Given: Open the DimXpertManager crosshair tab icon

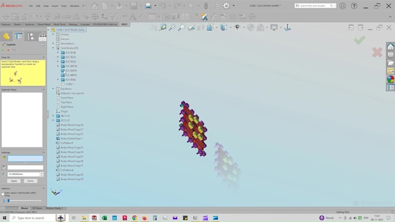Looking at the screenshot, I should tap(42, 37).
